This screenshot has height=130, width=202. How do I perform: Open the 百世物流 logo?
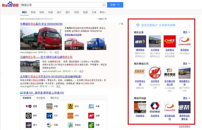click(155, 107)
